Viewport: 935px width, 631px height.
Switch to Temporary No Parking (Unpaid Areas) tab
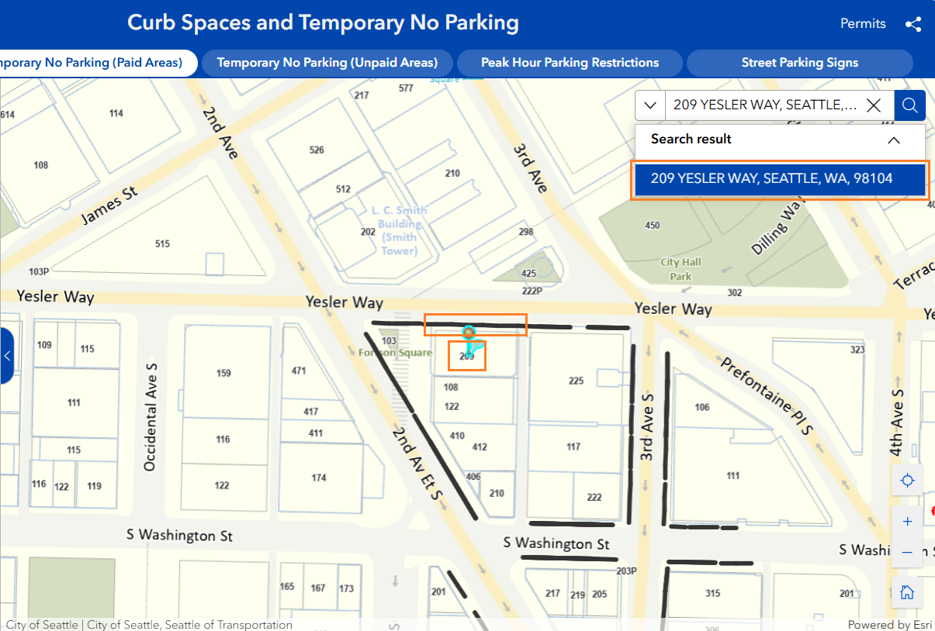(x=327, y=63)
